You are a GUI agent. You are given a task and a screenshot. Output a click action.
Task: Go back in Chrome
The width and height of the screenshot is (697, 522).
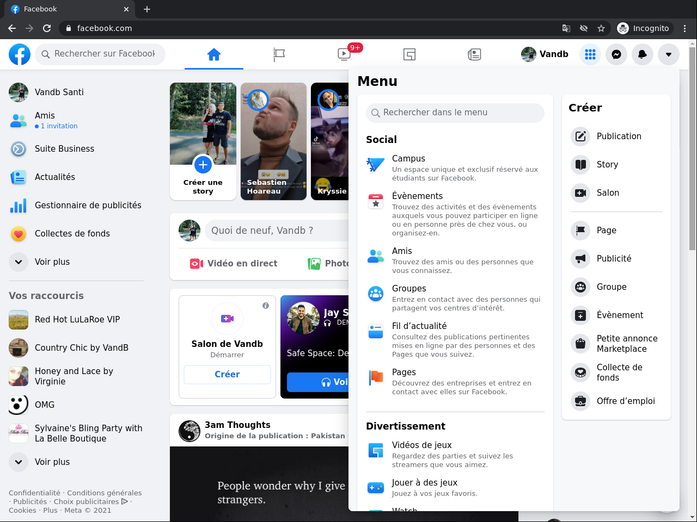[12, 28]
